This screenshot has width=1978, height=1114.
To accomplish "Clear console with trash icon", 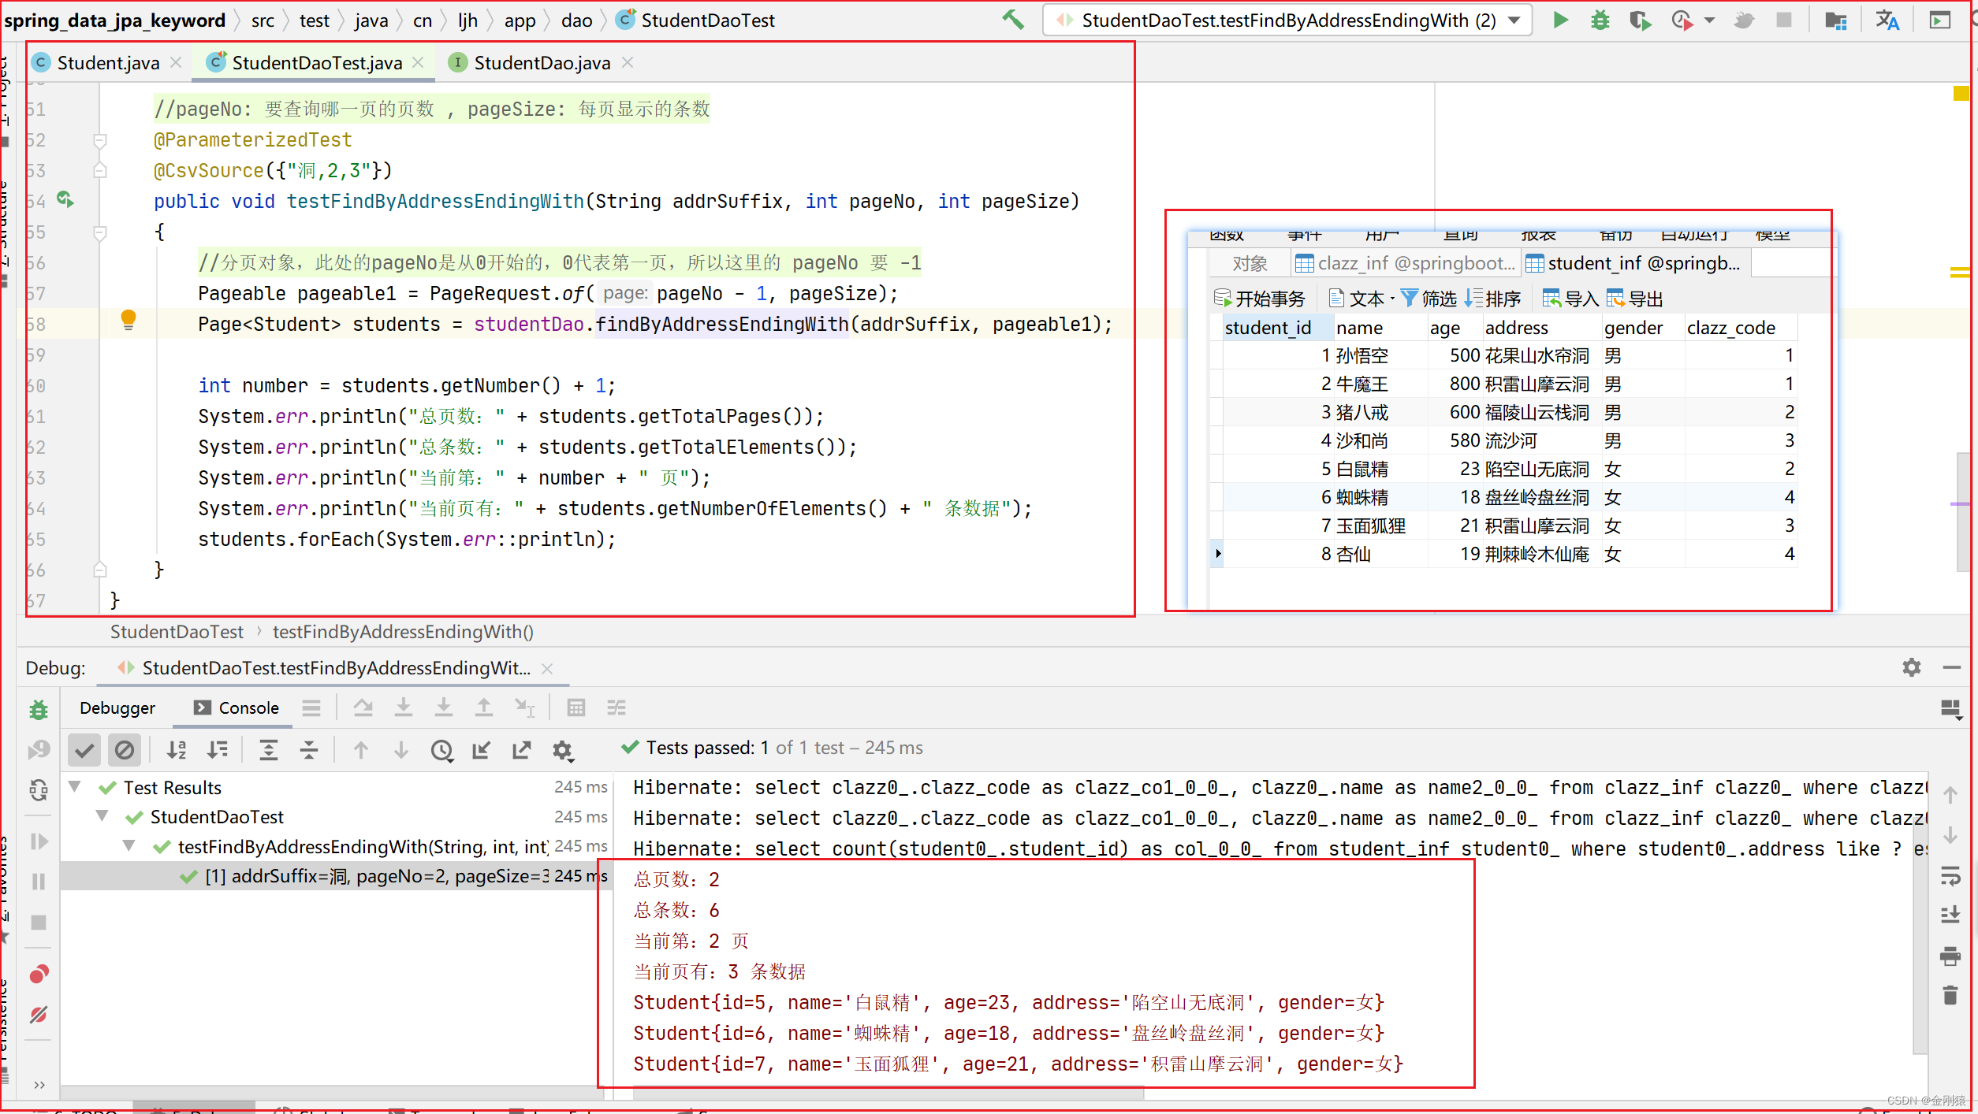I will (1950, 996).
